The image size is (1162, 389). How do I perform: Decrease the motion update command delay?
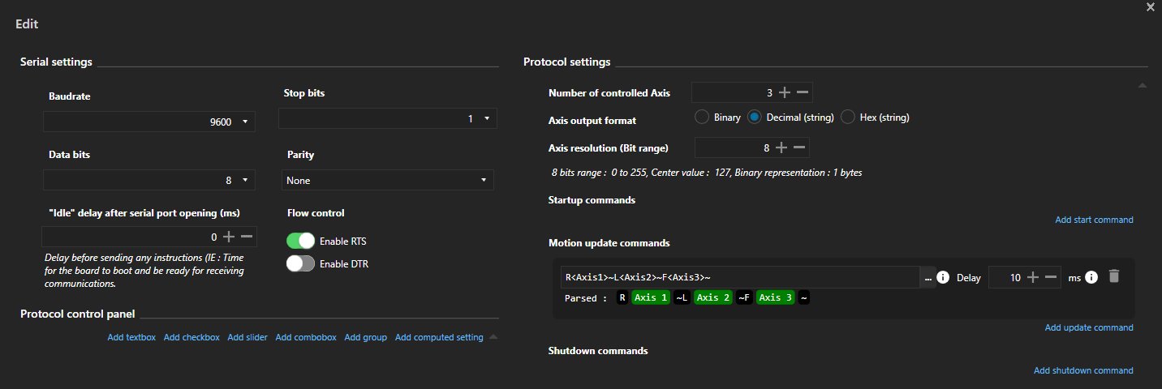[1051, 277]
